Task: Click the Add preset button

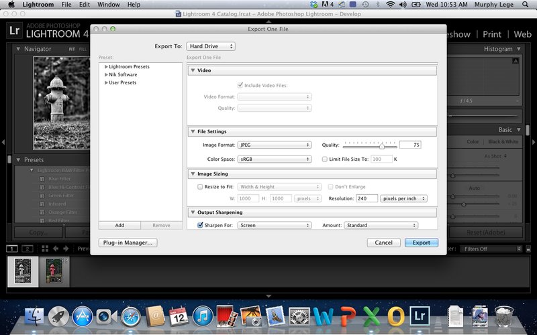Action: 119,225
